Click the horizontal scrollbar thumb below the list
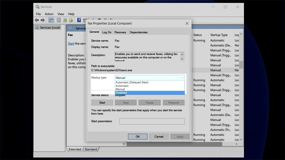 [x=174, y=144]
